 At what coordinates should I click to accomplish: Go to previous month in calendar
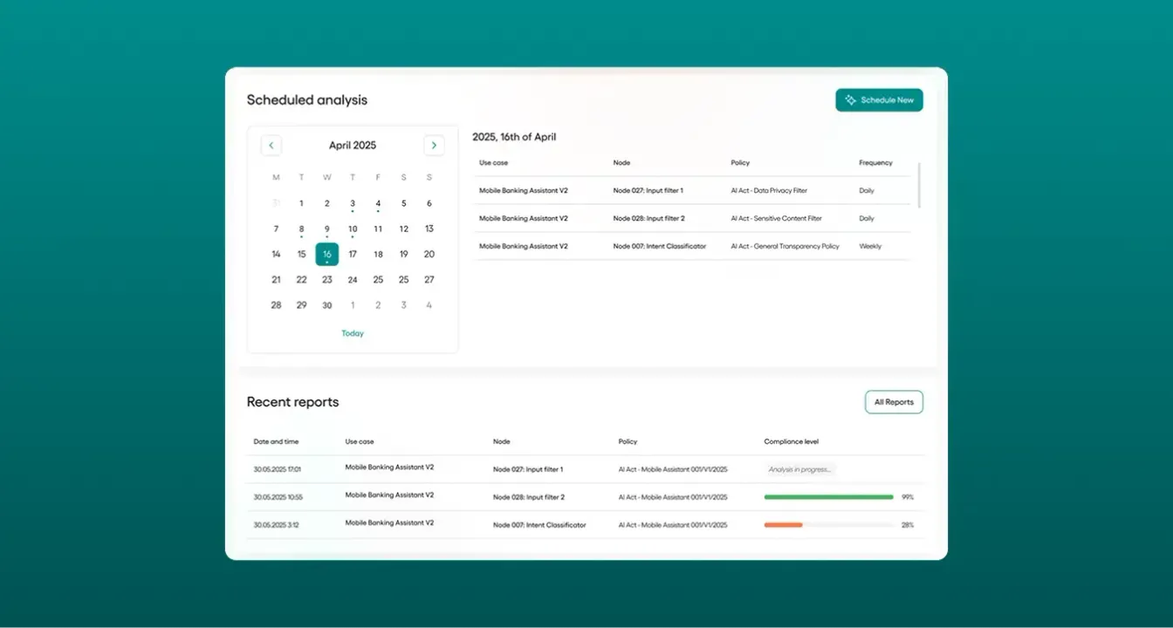pyautogui.click(x=271, y=146)
